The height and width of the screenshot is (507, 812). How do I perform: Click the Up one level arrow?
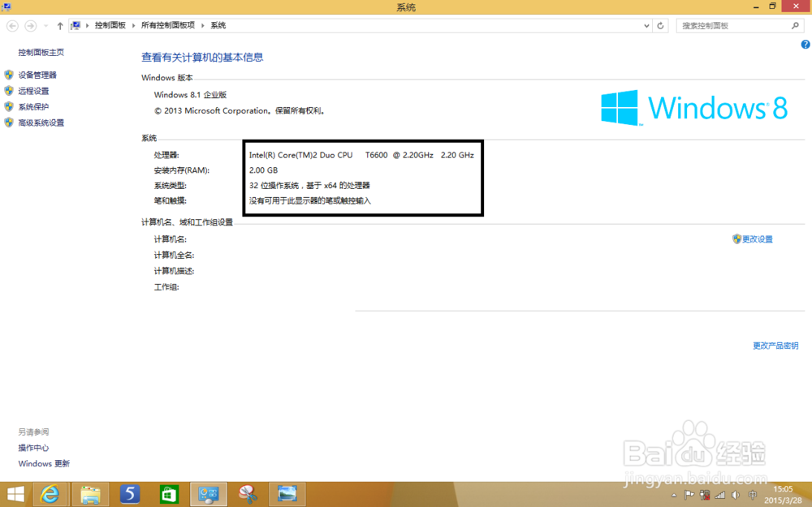60,25
